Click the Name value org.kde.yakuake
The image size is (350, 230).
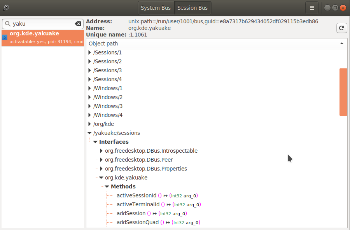150,28
